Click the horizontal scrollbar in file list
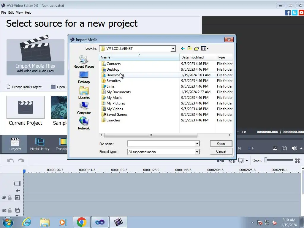This screenshot has height=228, width=304. click(151, 135)
